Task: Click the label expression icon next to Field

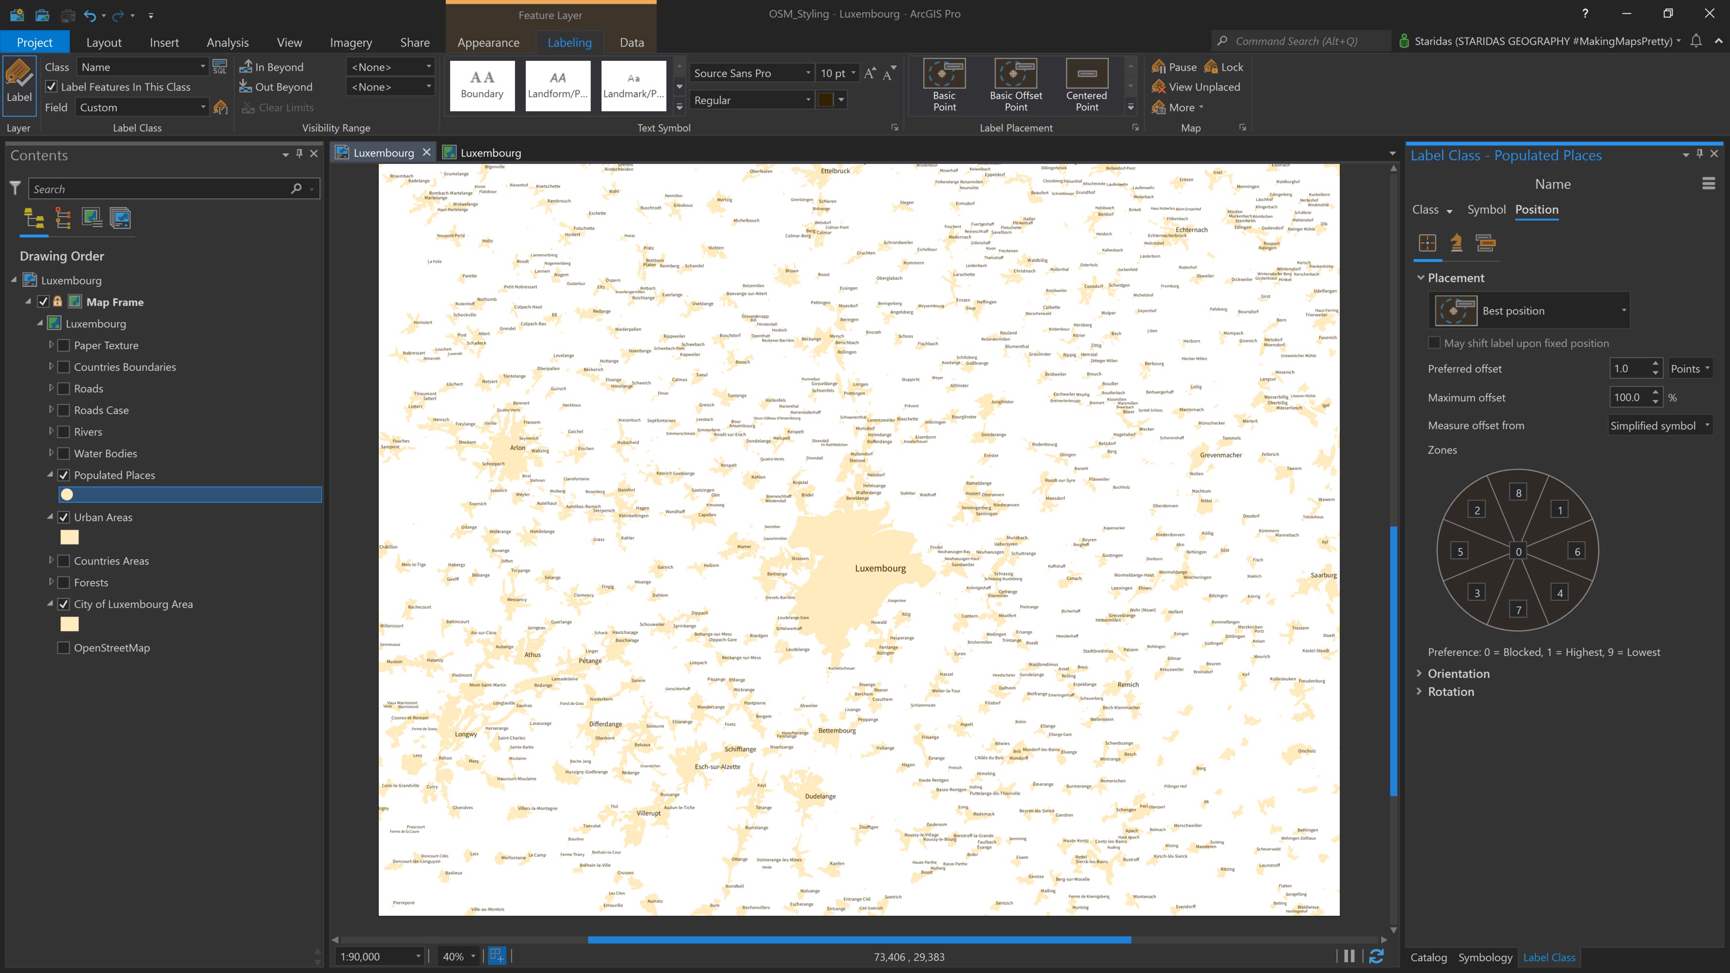Action: [220, 108]
